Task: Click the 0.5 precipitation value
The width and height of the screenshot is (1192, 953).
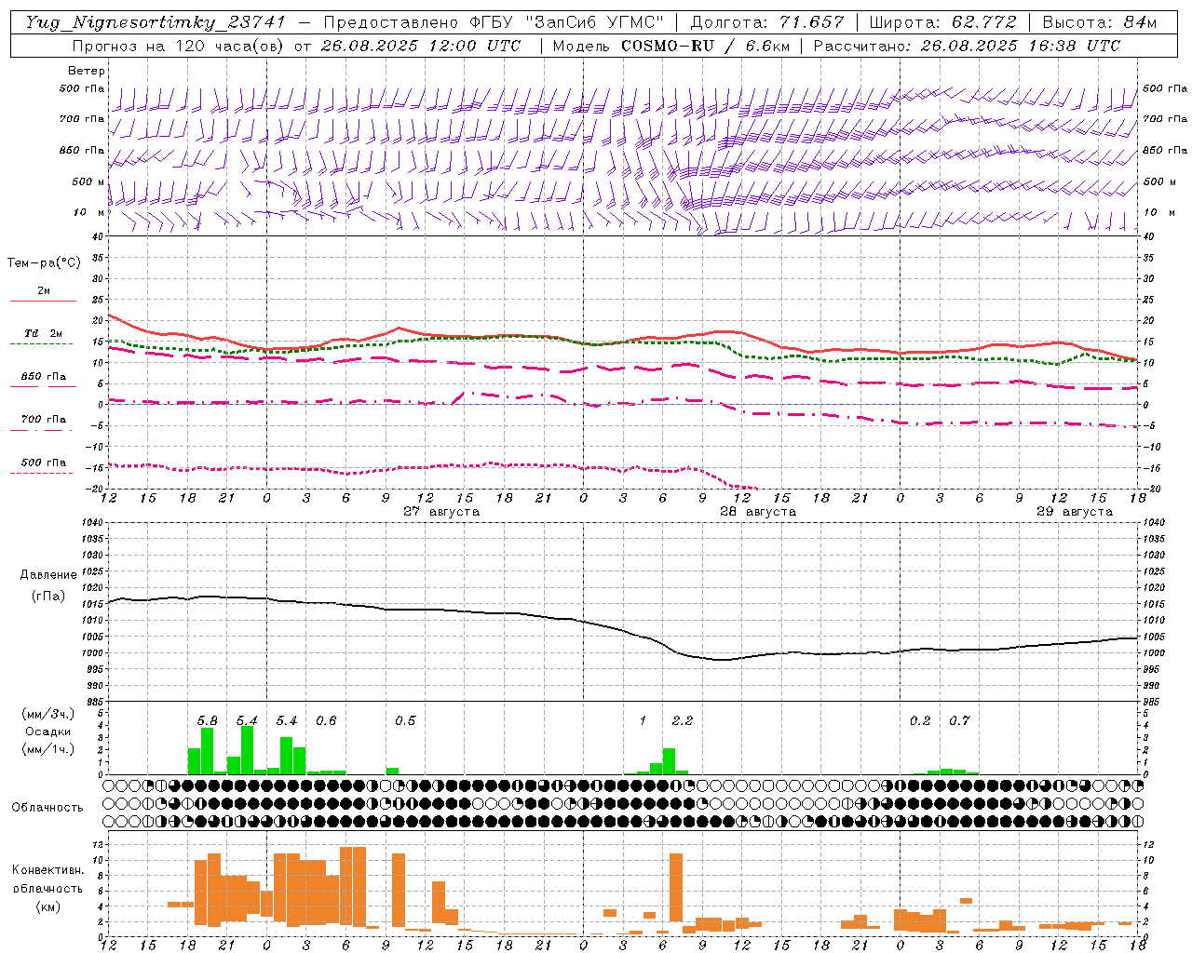Action: coord(405,721)
